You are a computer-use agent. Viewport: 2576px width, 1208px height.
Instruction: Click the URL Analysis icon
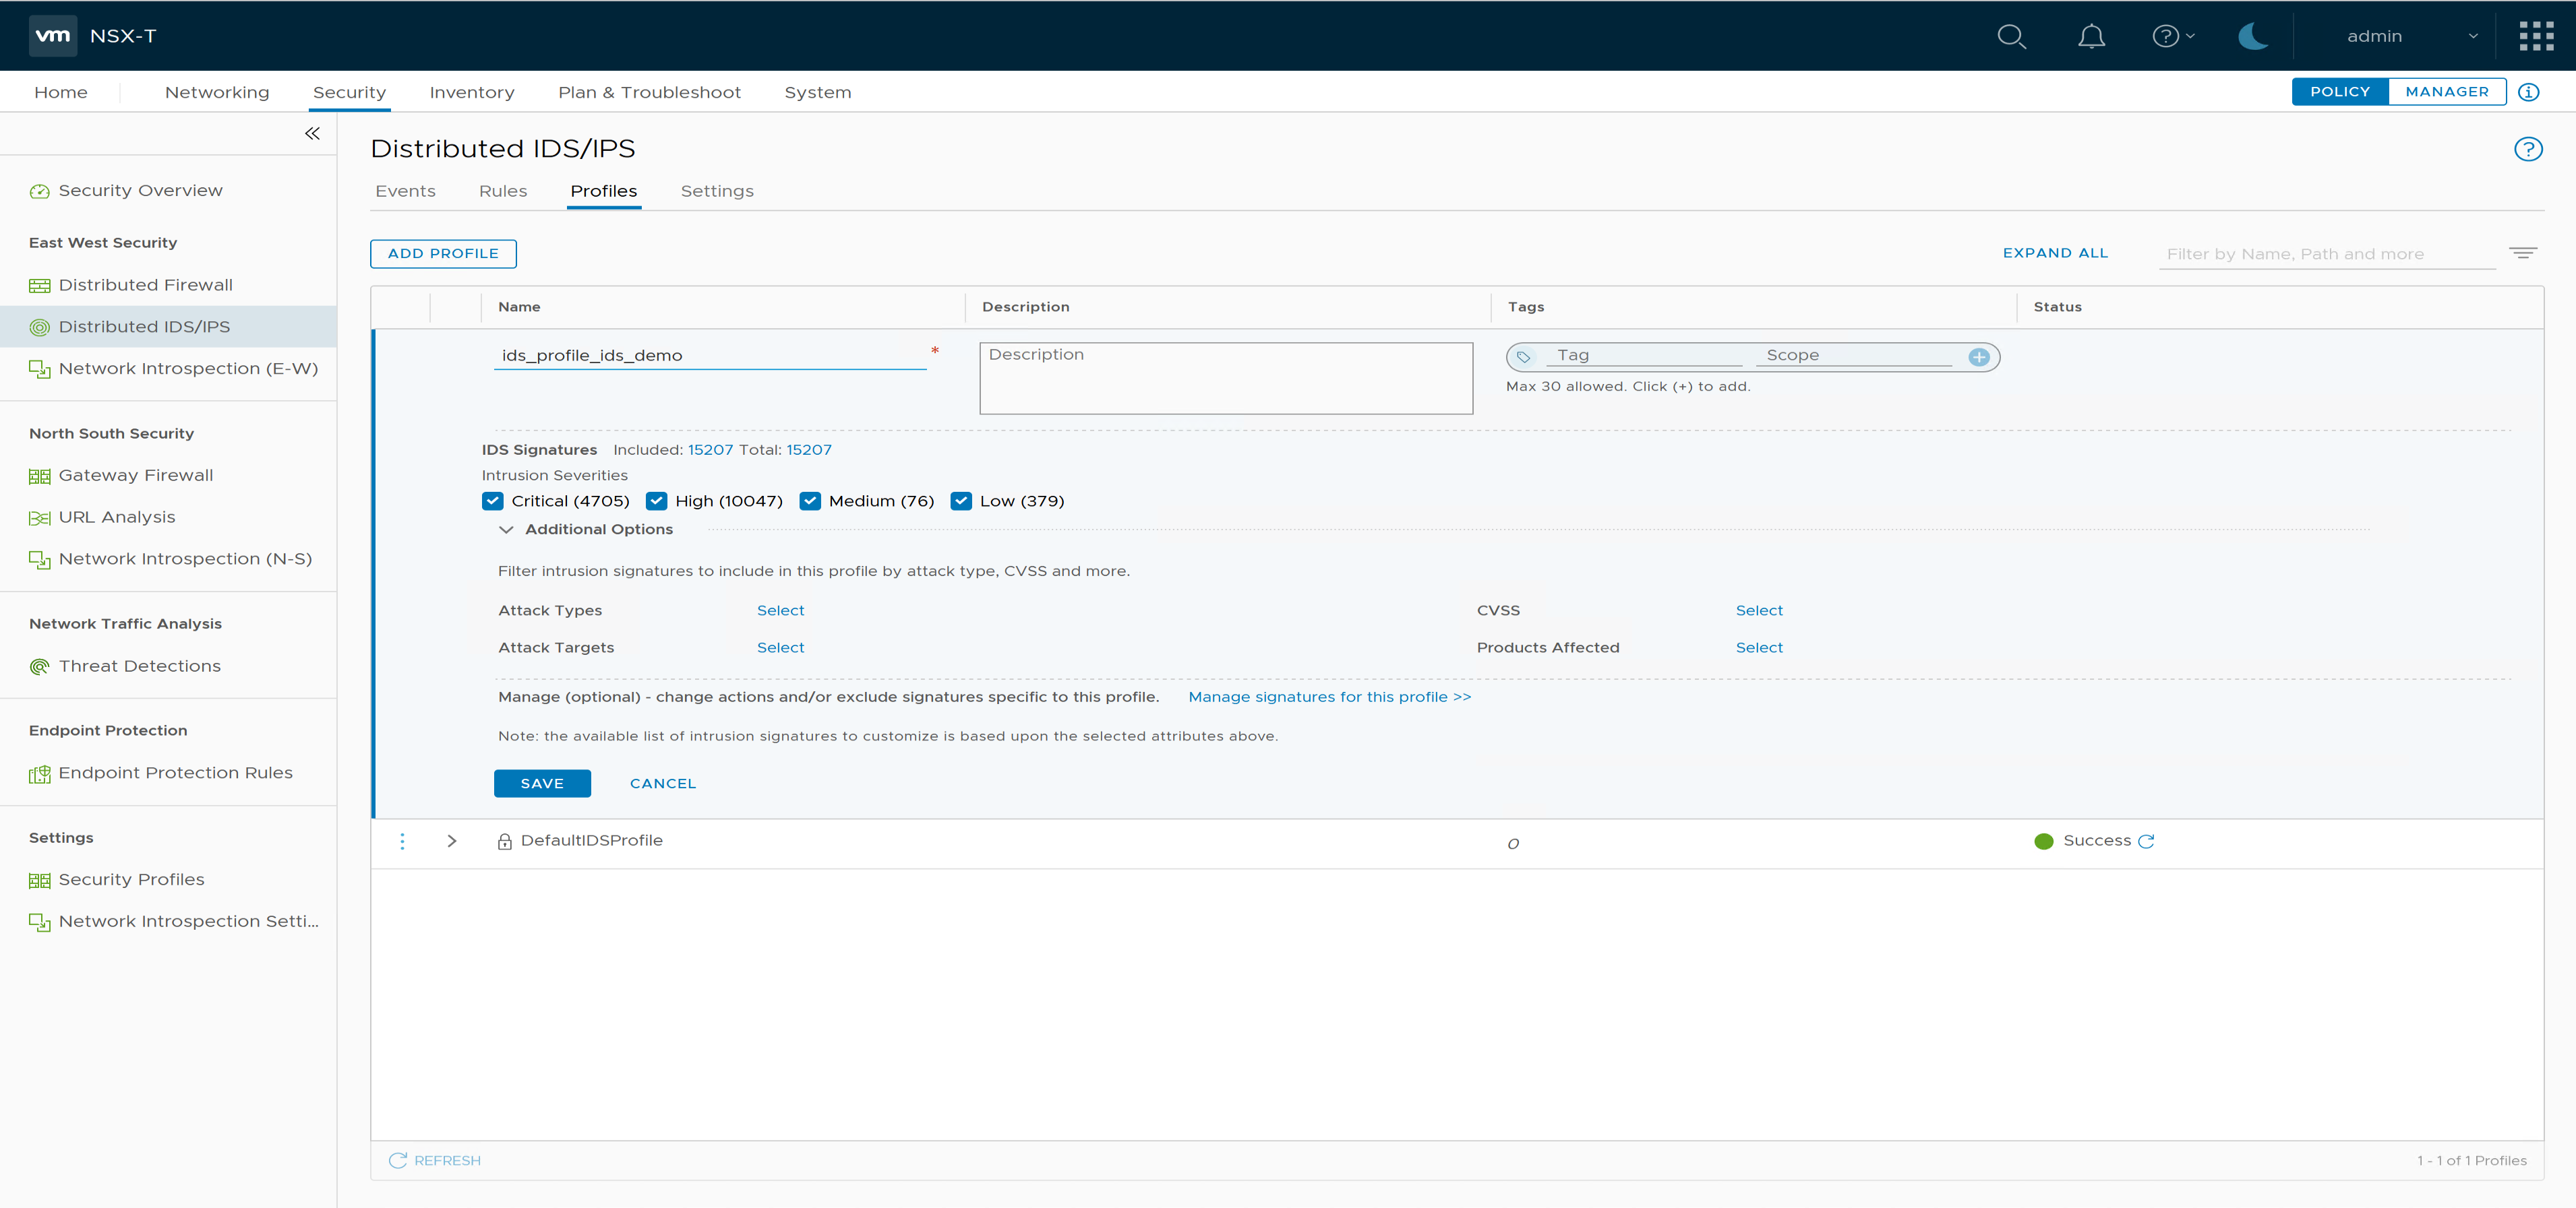pos(40,517)
